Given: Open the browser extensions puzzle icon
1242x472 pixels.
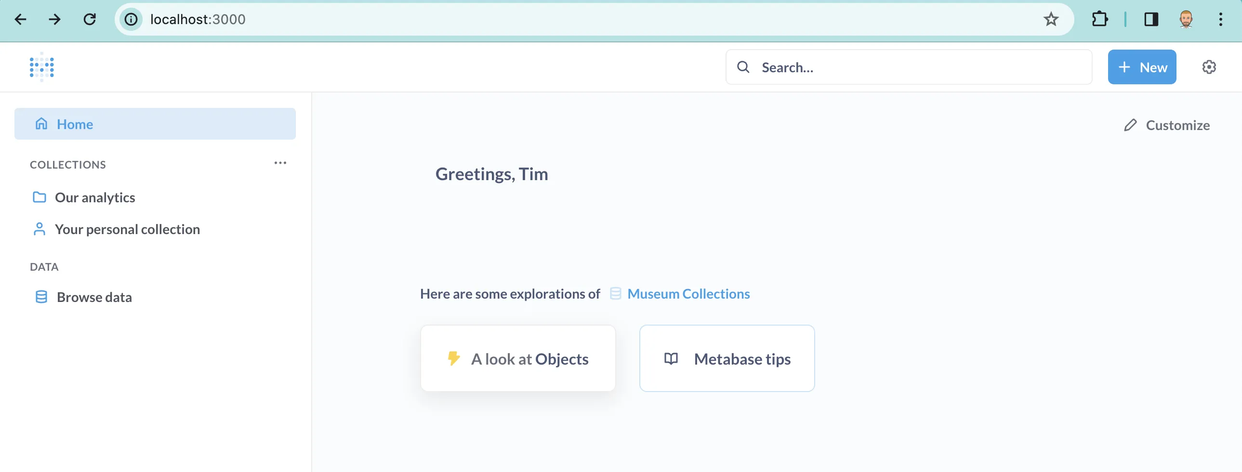Looking at the screenshot, I should click(1099, 19).
